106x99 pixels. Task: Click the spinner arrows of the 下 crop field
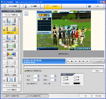(55, 76)
